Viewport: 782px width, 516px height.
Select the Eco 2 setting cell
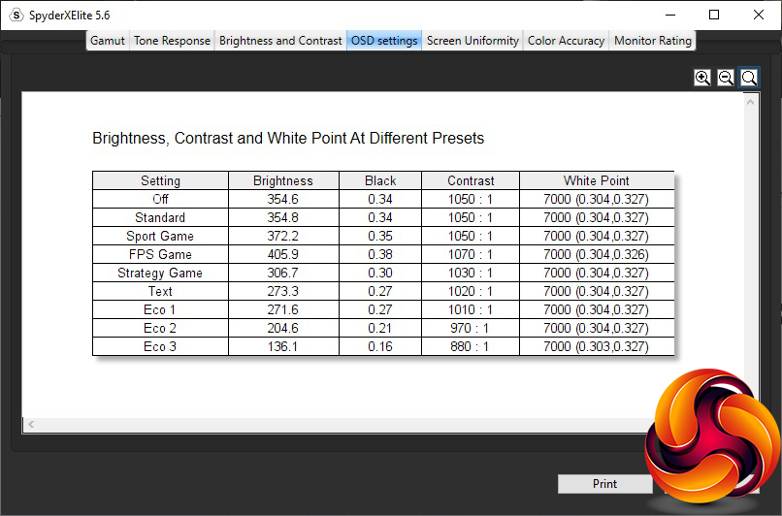click(x=161, y=328)
